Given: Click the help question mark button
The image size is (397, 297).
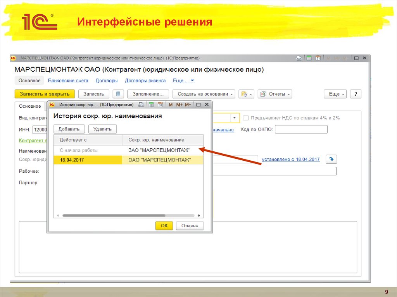Looking at the screenshot, I should click(356, 94).
